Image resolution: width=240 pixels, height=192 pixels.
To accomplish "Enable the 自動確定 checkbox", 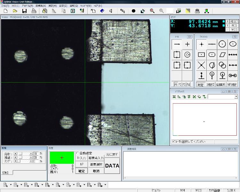I will point(77,153).
